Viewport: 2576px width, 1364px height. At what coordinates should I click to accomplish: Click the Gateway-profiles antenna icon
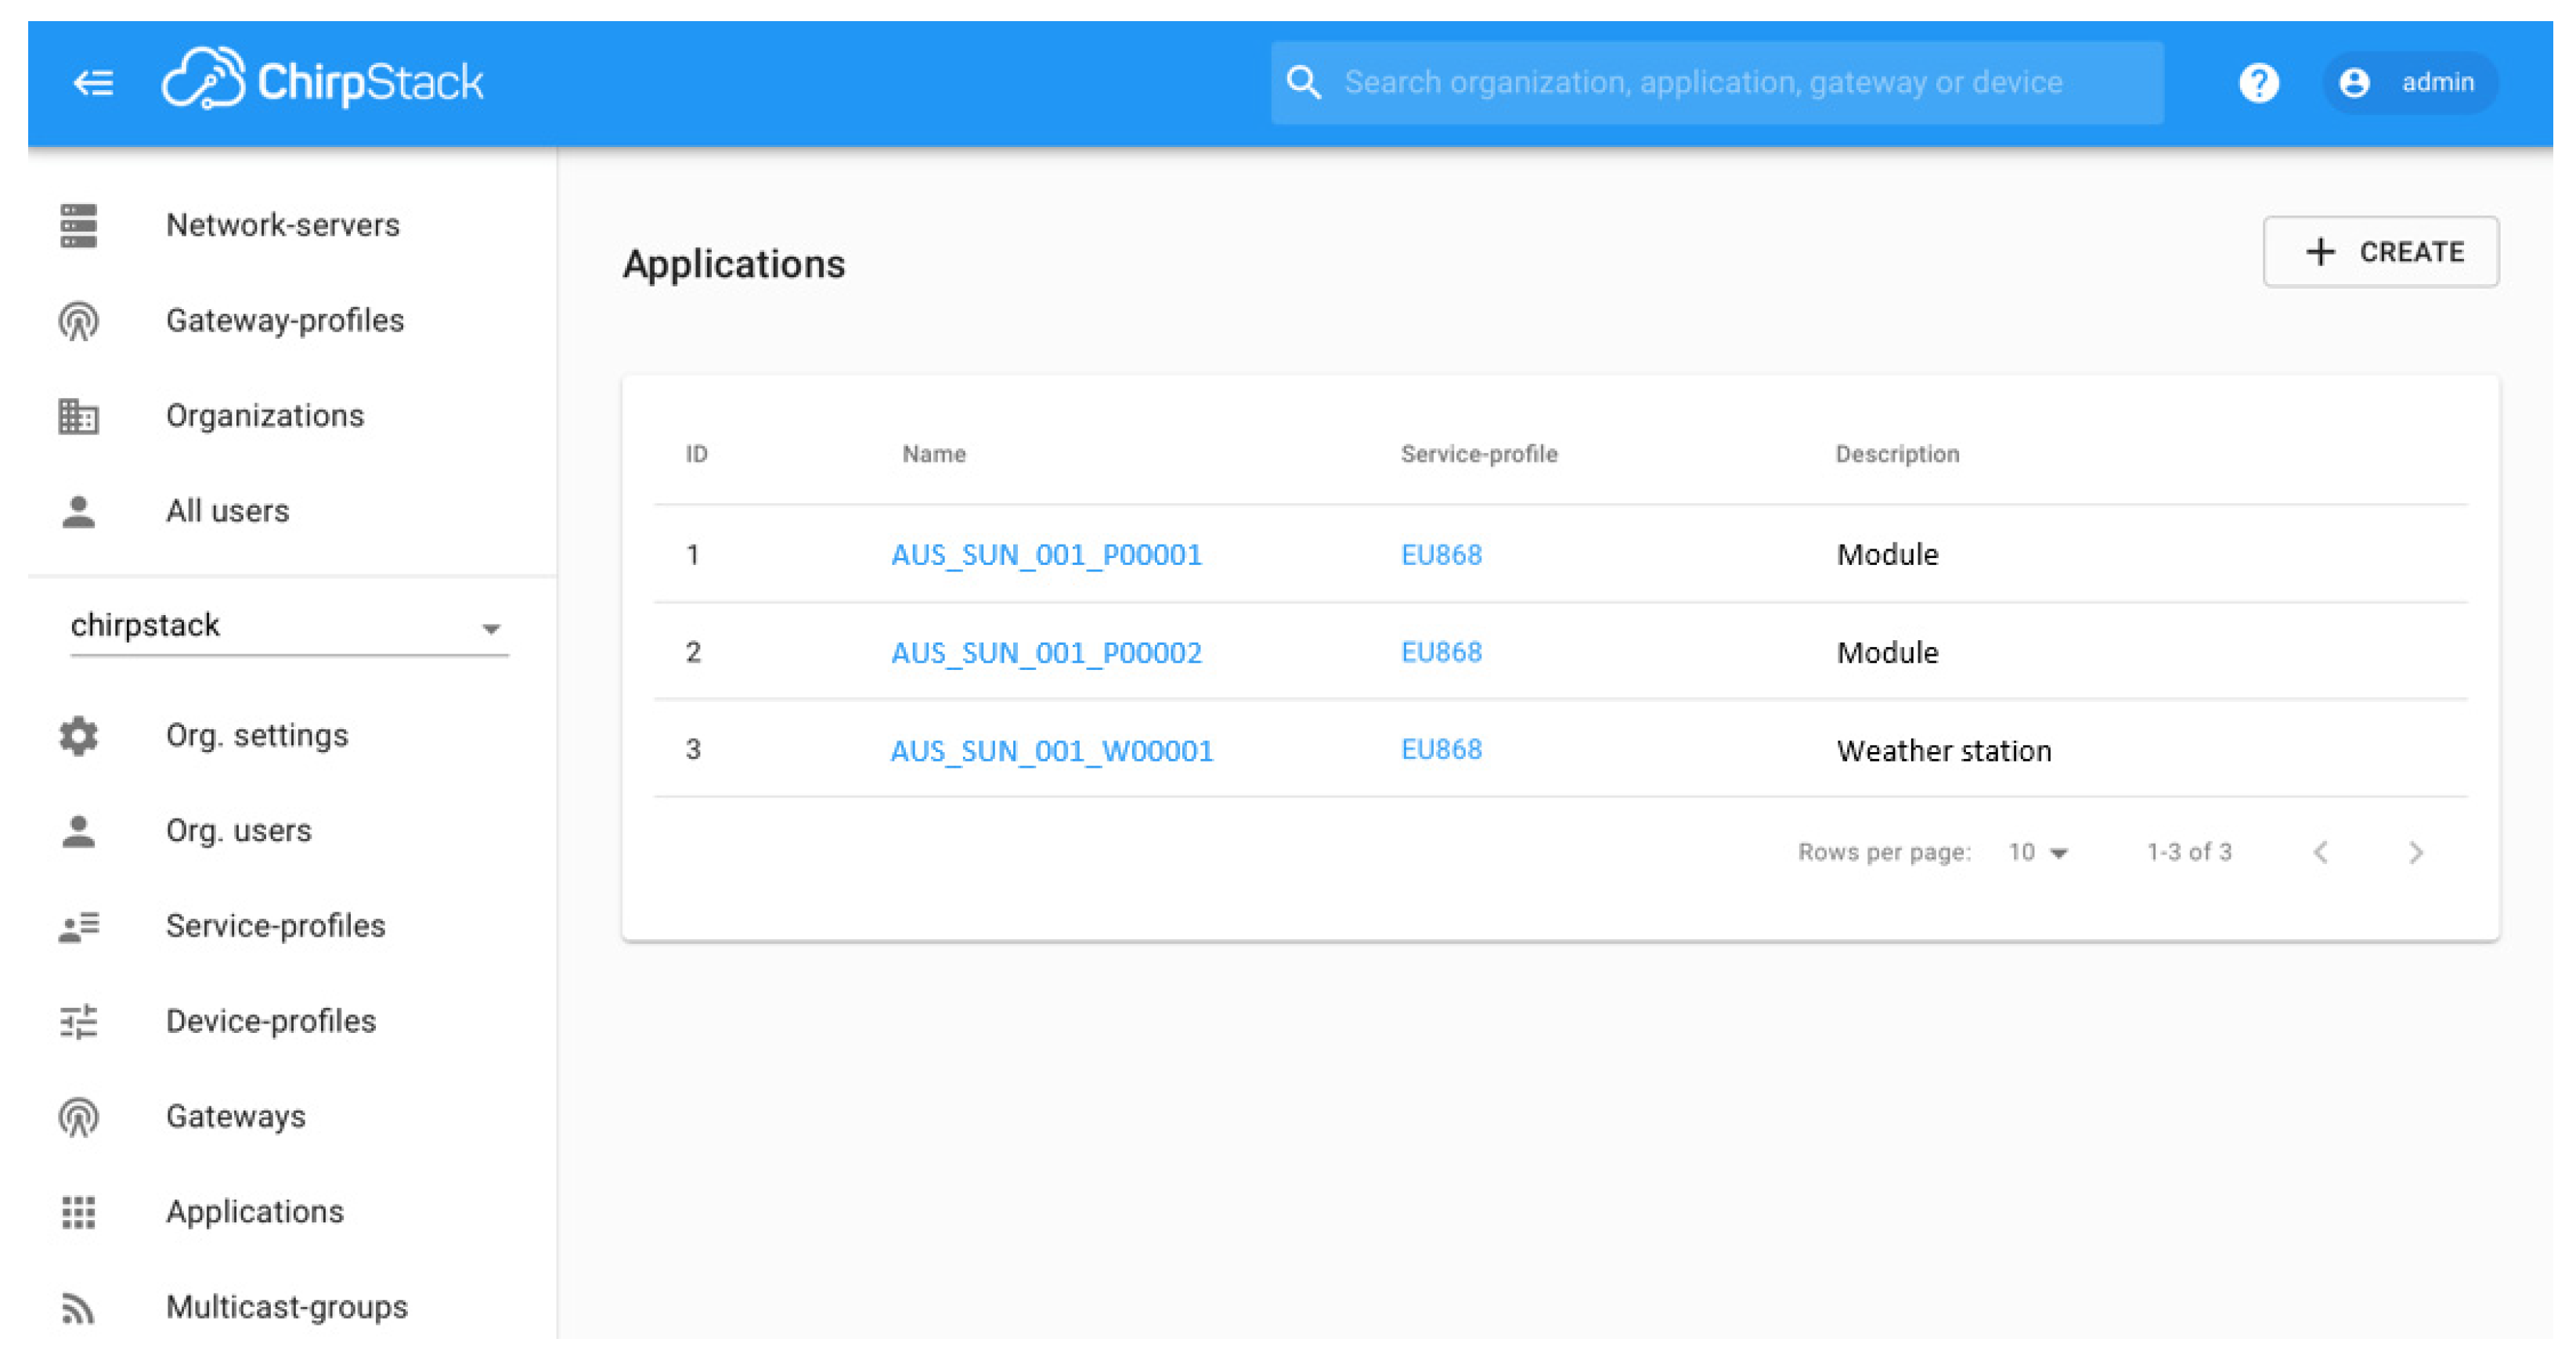coord(78,321)
